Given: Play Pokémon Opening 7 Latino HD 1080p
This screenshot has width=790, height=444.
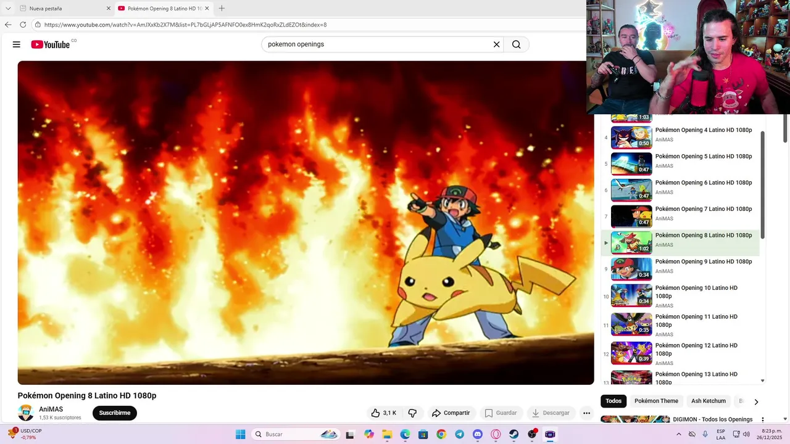Looking at the screenshot, I should coord(680,216).
